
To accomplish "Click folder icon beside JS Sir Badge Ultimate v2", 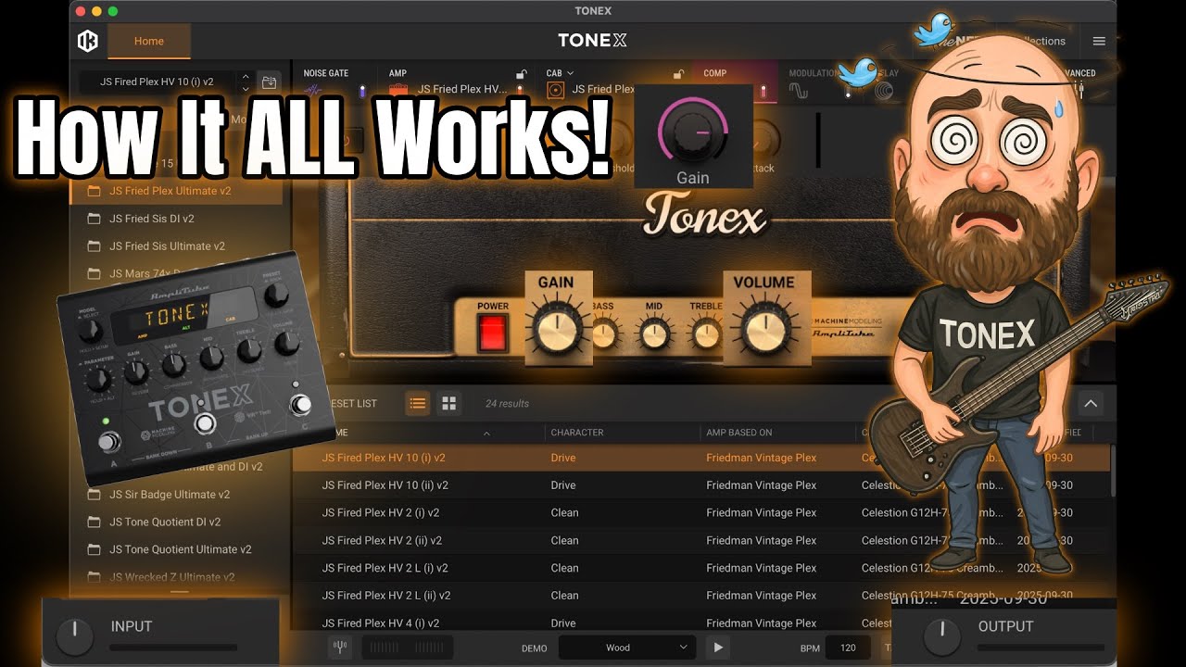I will coord(94,495).
